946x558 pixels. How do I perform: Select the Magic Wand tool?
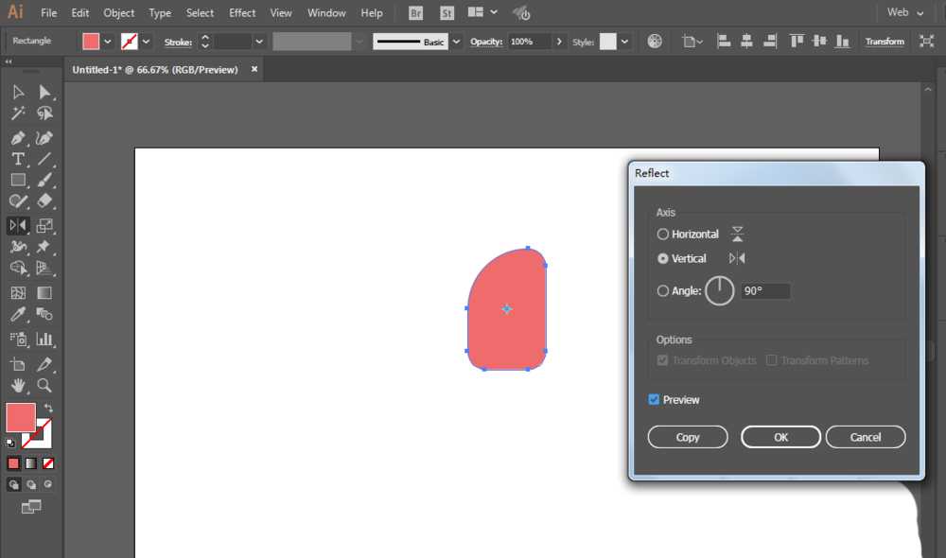(x=18, y=113)
